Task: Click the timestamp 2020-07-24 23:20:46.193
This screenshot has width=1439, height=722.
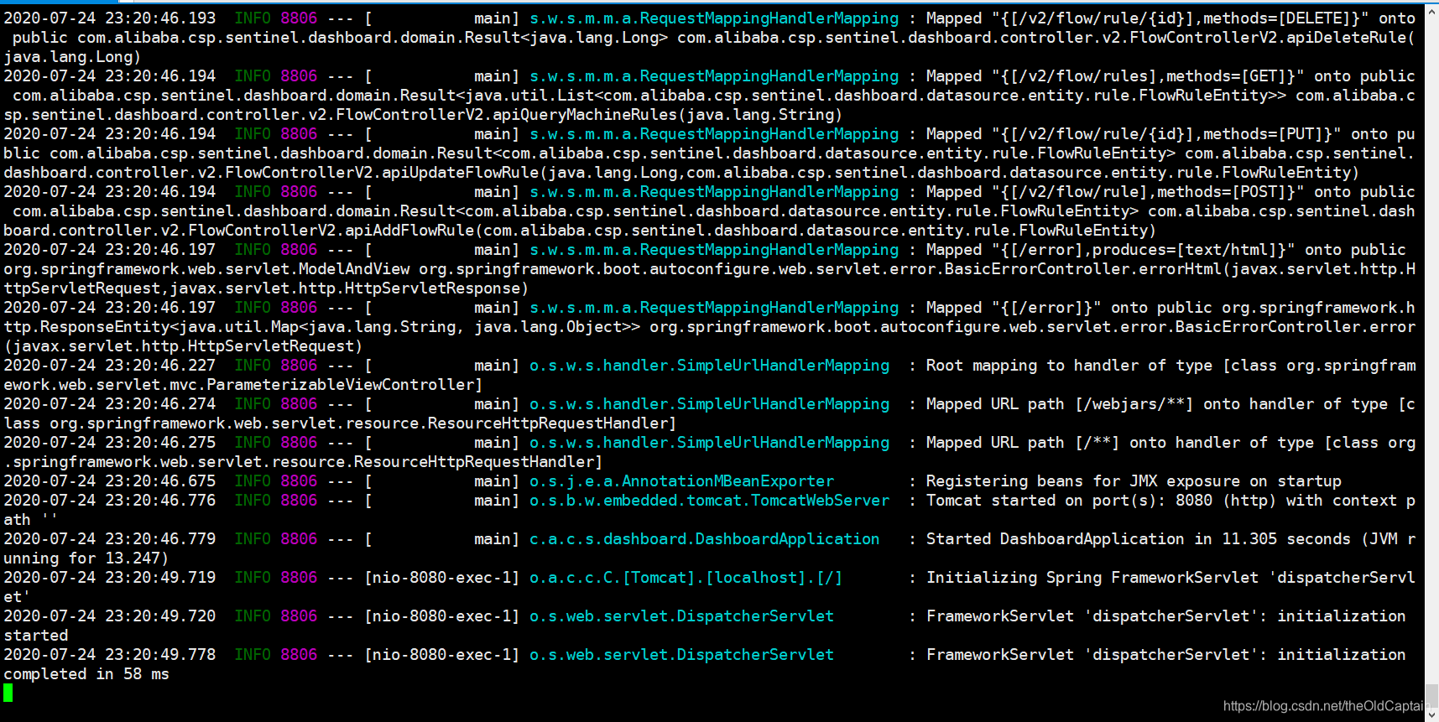Action: 110,18
